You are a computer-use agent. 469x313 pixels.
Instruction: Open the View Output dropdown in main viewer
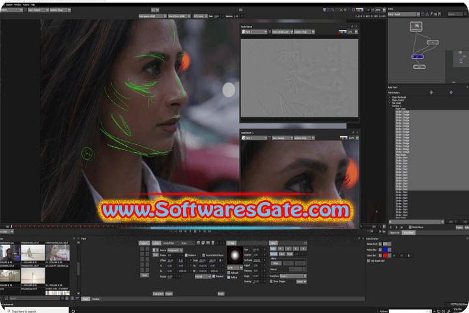pyautogui.click(x=38, y=10)
